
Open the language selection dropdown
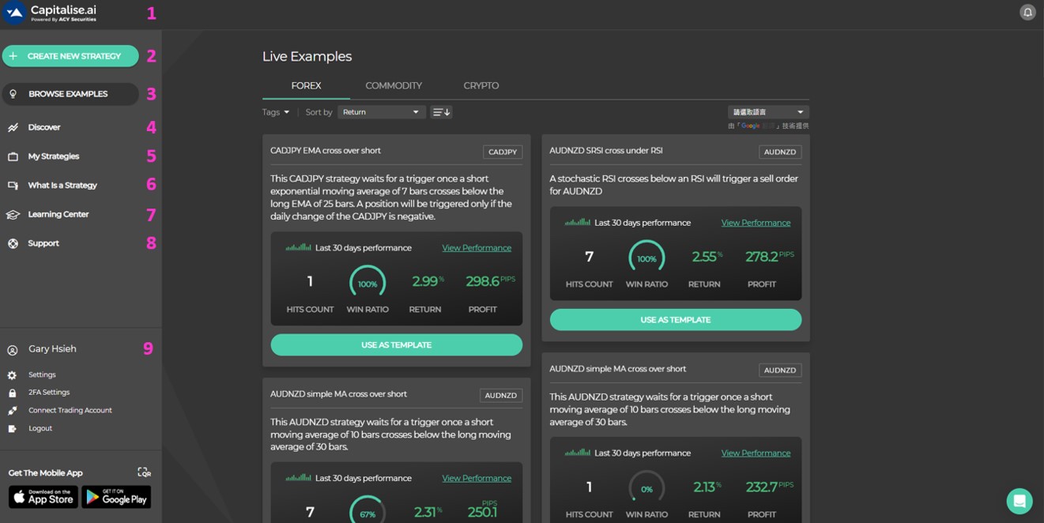click(767, 112)
